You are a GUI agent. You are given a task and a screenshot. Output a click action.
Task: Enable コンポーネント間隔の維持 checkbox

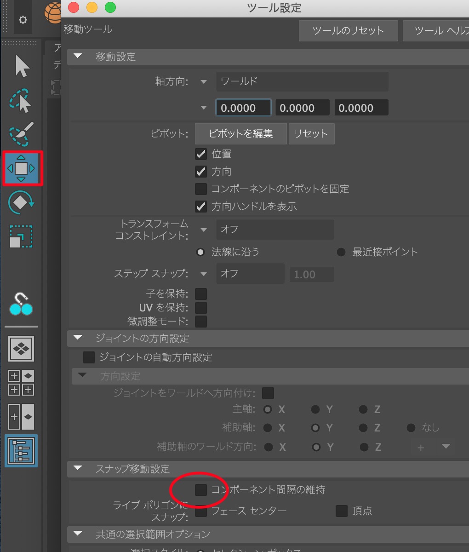201,490
